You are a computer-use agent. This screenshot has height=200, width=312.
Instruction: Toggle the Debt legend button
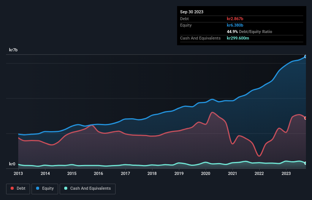tap(18, 189)
